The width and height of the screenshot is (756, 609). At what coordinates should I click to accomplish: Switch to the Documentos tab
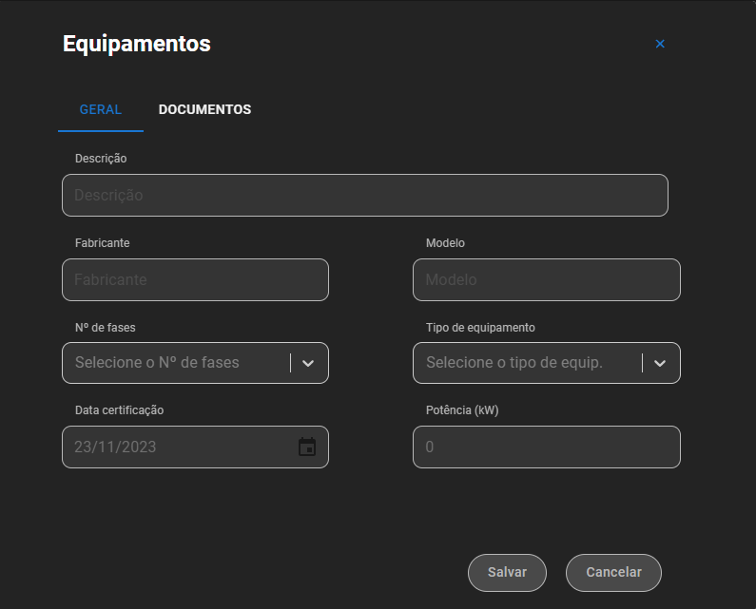[x=204, y=109]
